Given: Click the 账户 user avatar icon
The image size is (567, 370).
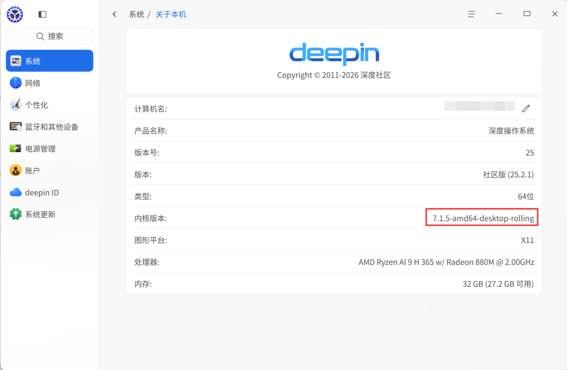Looking at the screenshot, I should (x=16, y=170).
